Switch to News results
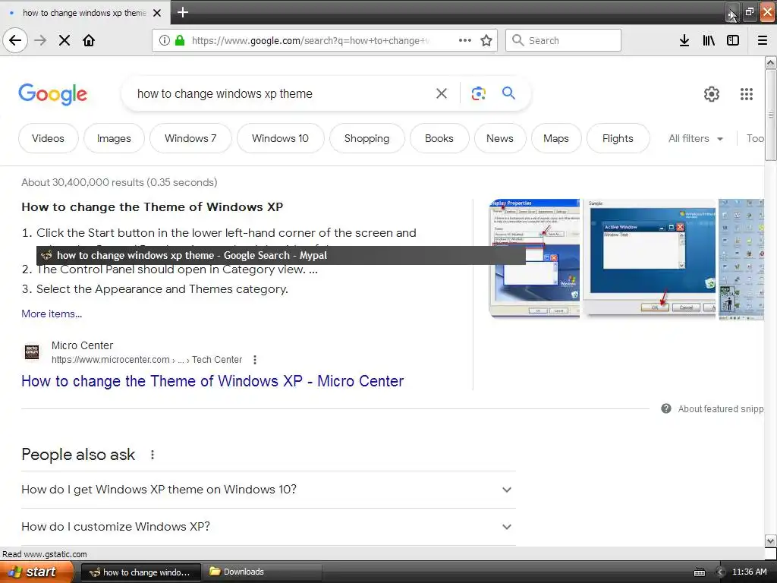The width and height of the screenshot is (777, 583). point(499,138)
